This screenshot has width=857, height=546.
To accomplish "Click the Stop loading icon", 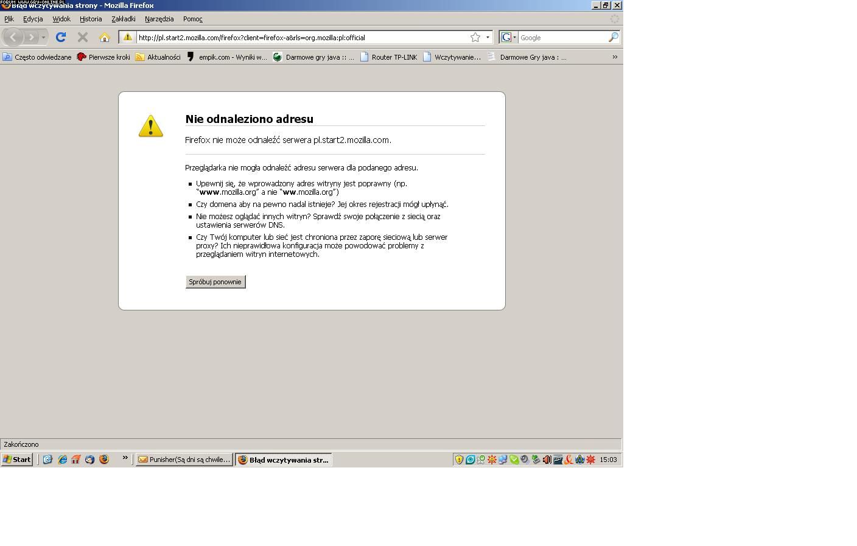I will (83, 38).
